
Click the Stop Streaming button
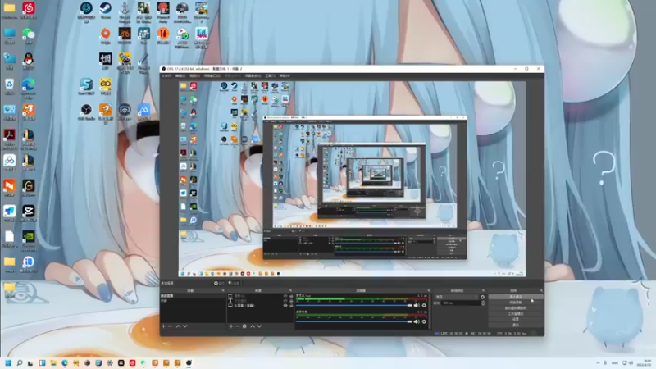(x=516, y=297)
